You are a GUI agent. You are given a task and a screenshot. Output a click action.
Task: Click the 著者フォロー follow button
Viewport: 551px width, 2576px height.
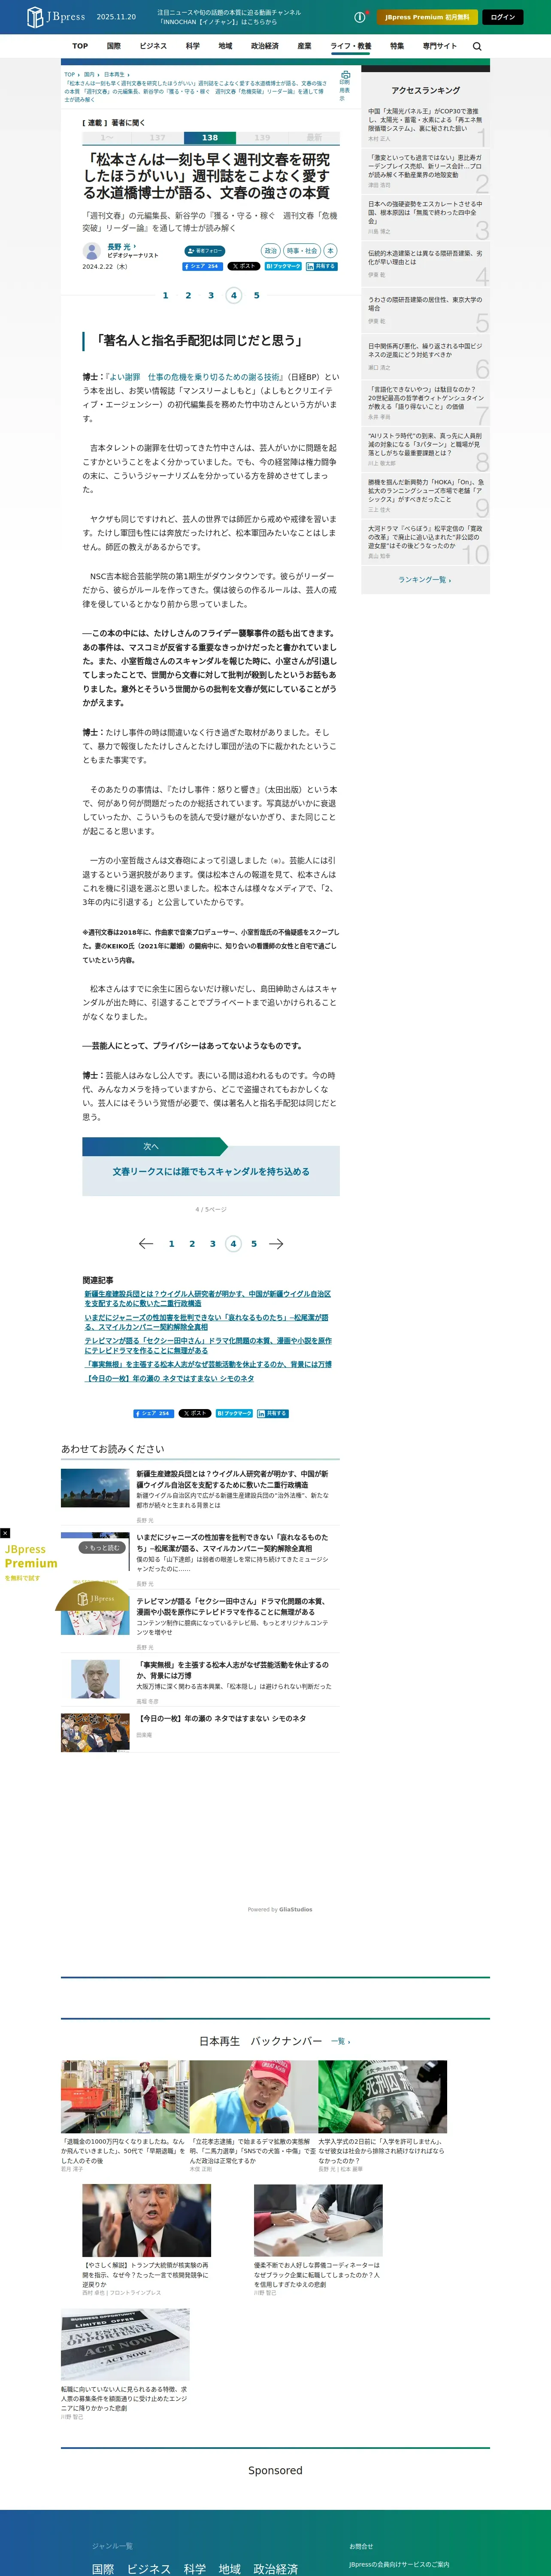click(205, 251)
